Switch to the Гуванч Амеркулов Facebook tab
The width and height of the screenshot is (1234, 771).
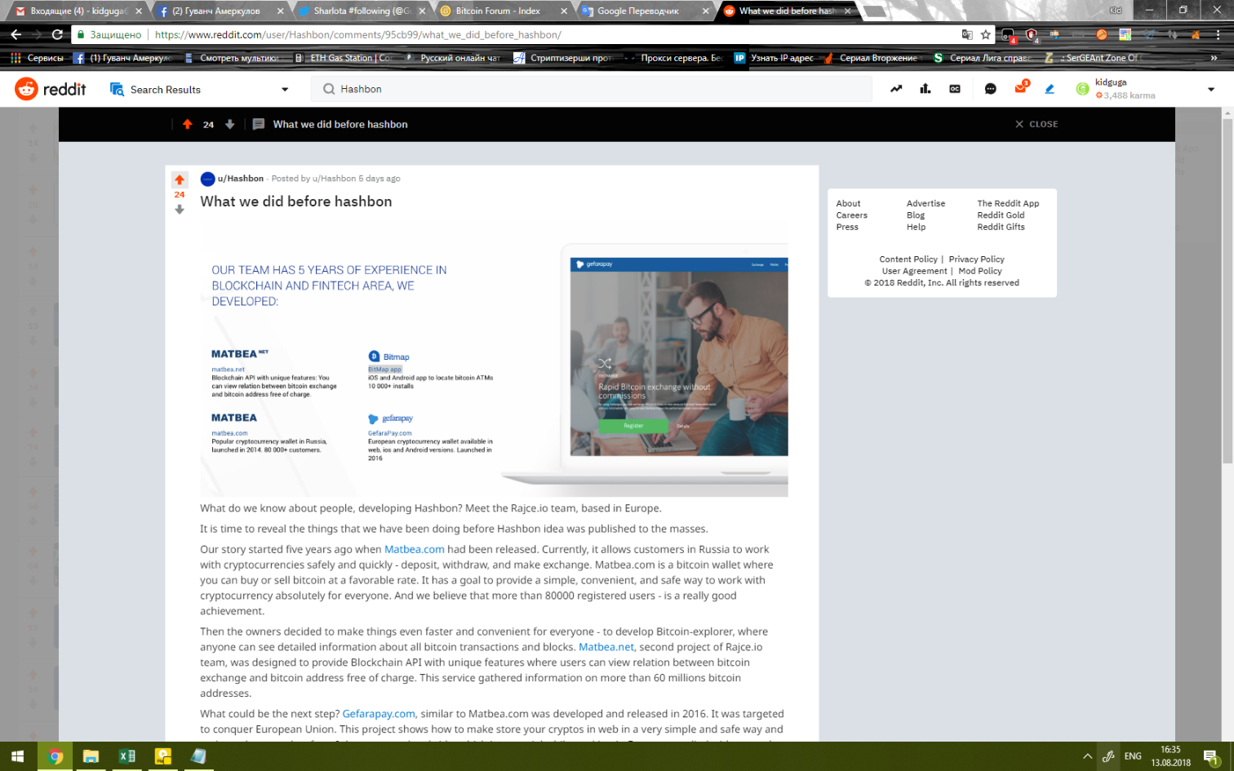tap(222, 11)
